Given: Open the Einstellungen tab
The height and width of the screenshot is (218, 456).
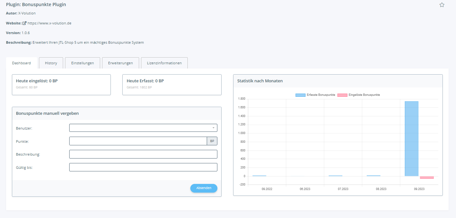Looking at the screenshot, I should point(82,63).
